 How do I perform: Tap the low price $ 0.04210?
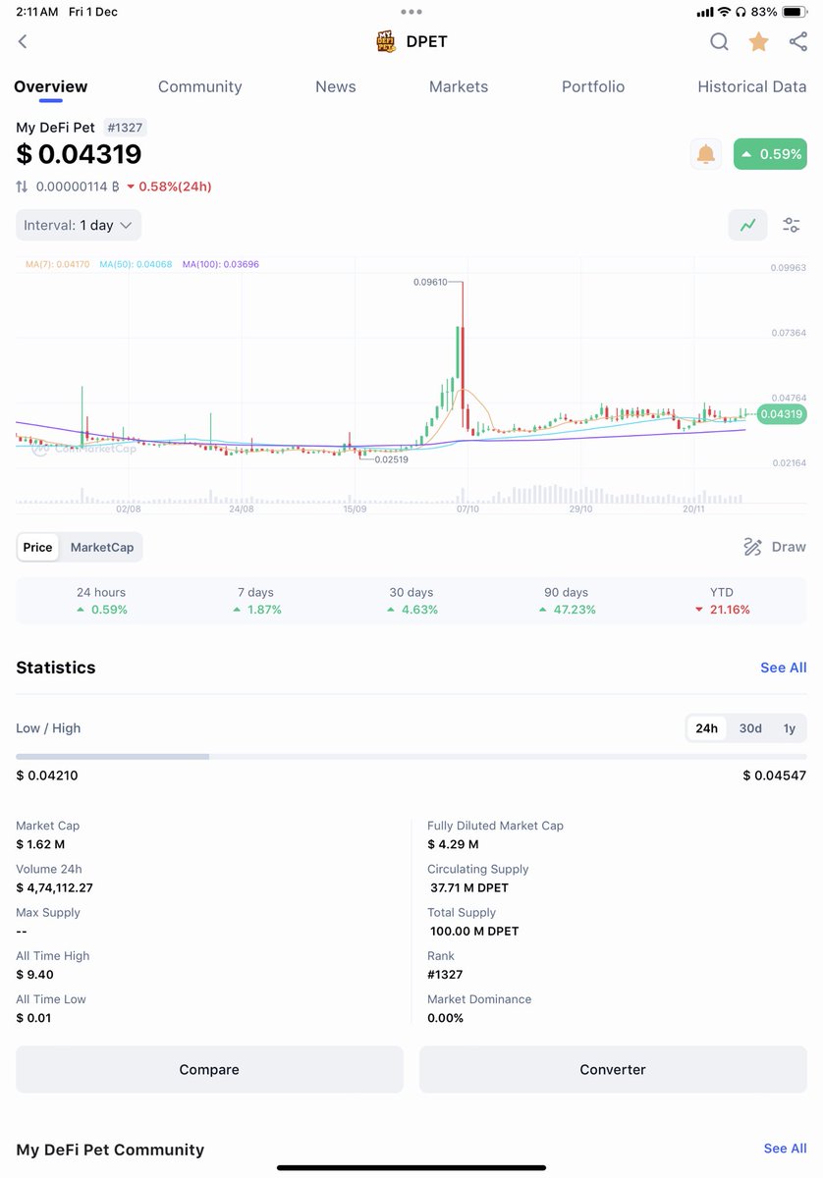[x=46, y=776]
